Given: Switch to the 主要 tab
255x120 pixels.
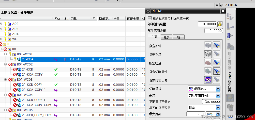Looking at the screenshot, I should point(154,37).
